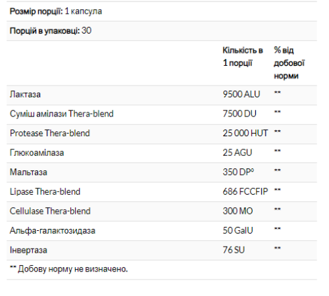
Task: Click the Добову норму не визначено footnote
Action: 68,269
